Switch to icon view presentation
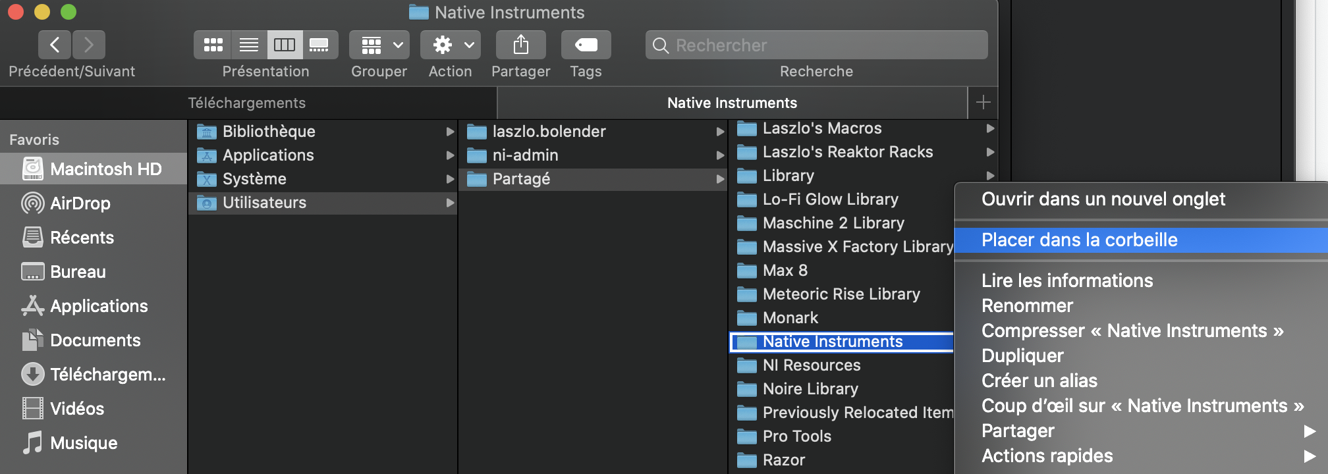Viewport: 1328px width, 474px height. click(213, 45)
